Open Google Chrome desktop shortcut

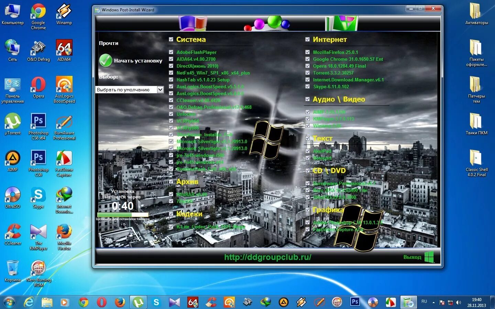click(38, 16)
